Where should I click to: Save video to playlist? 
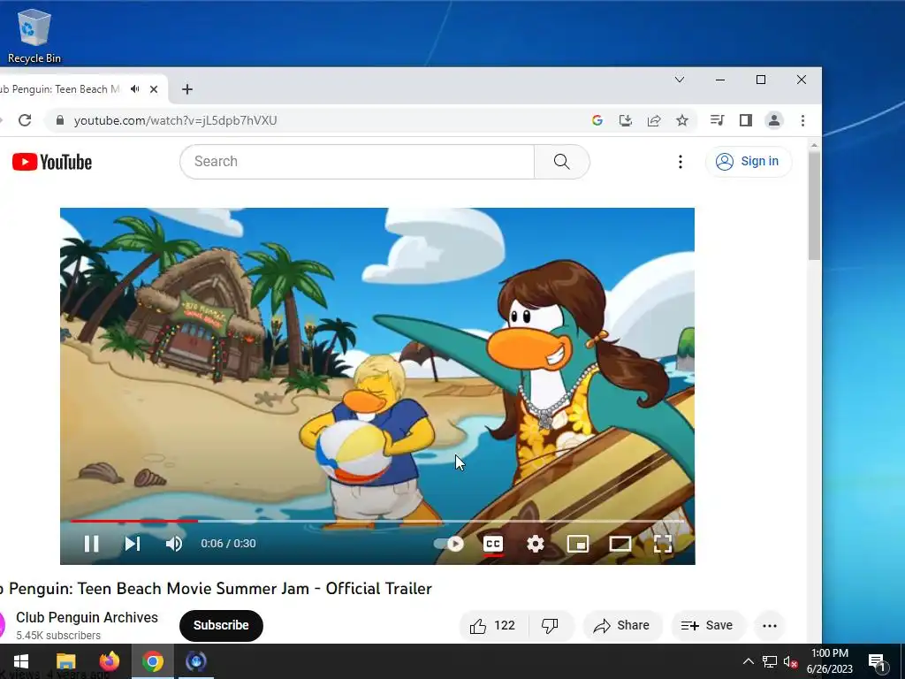coord(708,626)
